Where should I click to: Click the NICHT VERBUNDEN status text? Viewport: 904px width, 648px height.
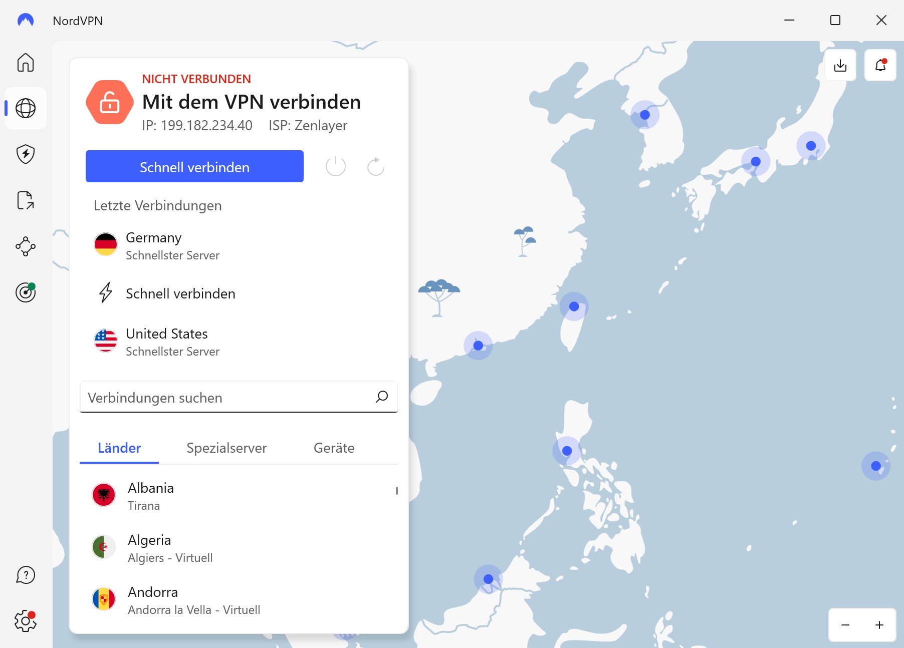click(196, 79)
